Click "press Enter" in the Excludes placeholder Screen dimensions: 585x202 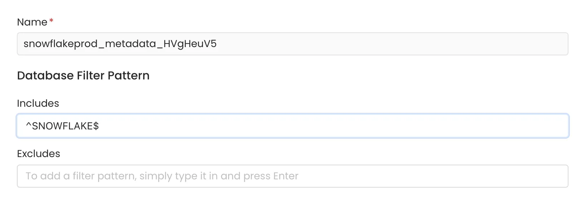coord(271,176)
